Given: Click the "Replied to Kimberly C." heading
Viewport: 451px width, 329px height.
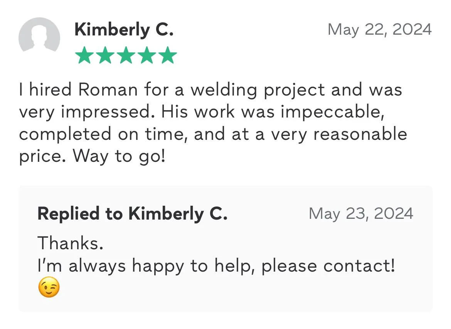Looking at the screenshot, I should [x=132, y=213].
